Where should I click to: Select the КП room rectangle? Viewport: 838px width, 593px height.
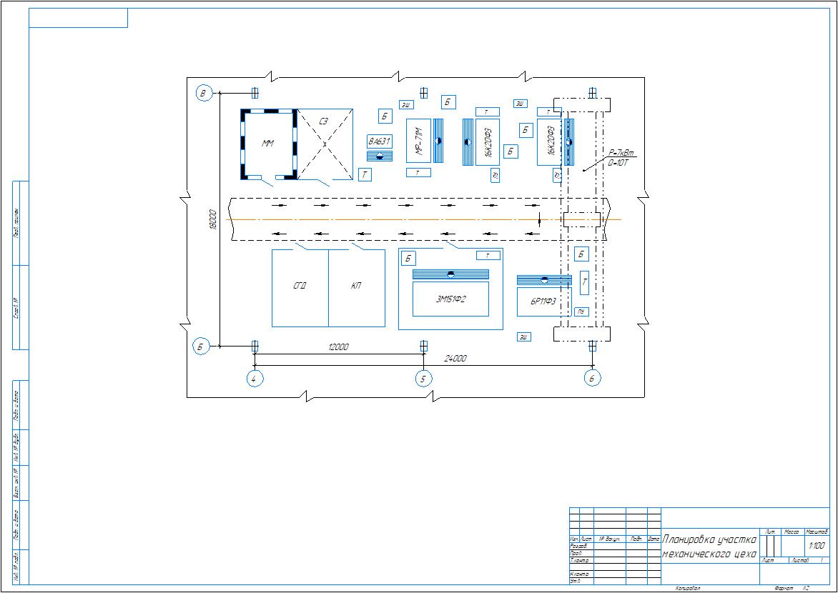click(x=356, y=288)
